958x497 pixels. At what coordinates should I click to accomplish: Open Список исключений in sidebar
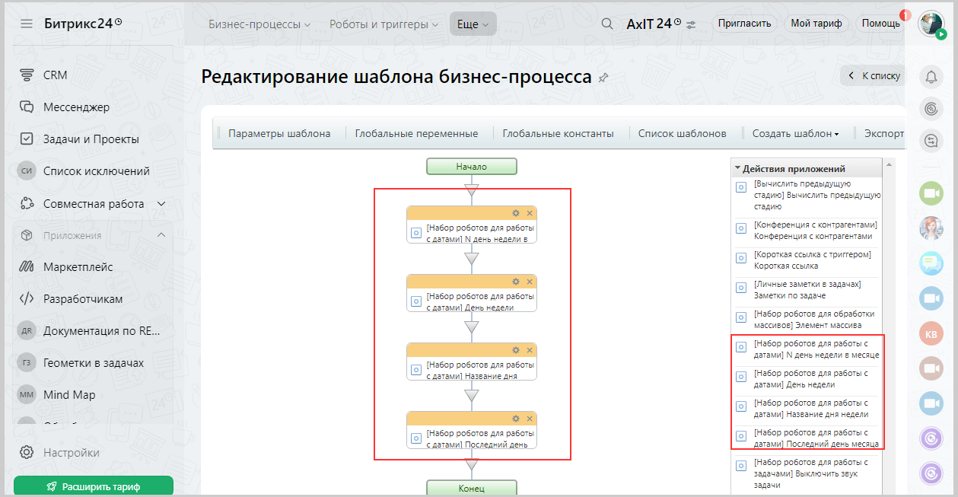[97, 171]
